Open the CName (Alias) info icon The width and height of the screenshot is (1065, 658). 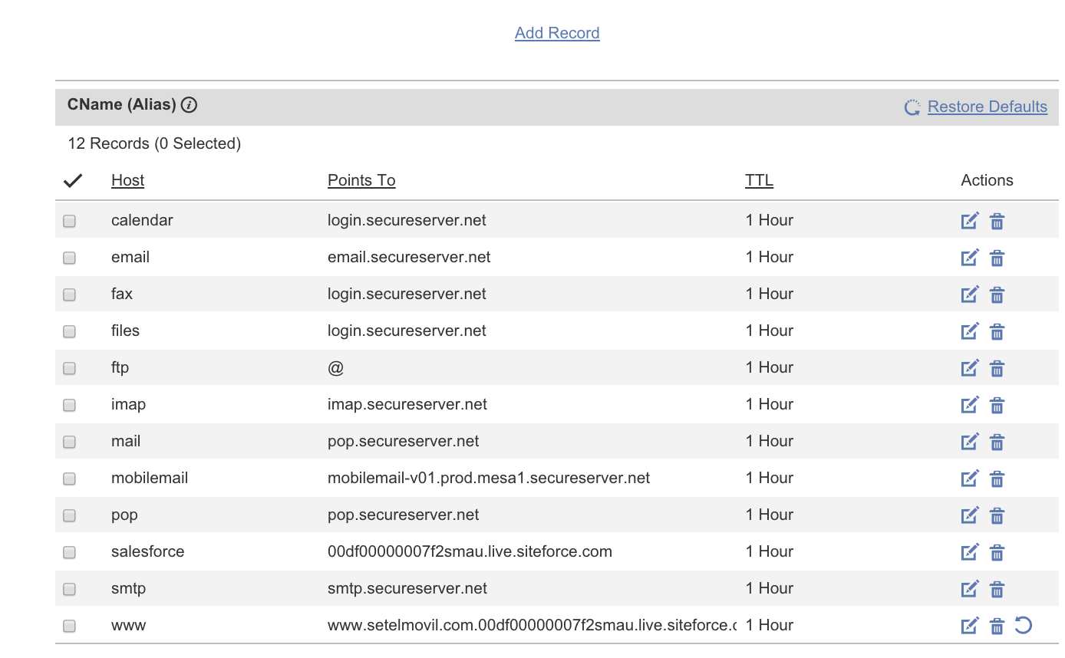coord(190,105)
